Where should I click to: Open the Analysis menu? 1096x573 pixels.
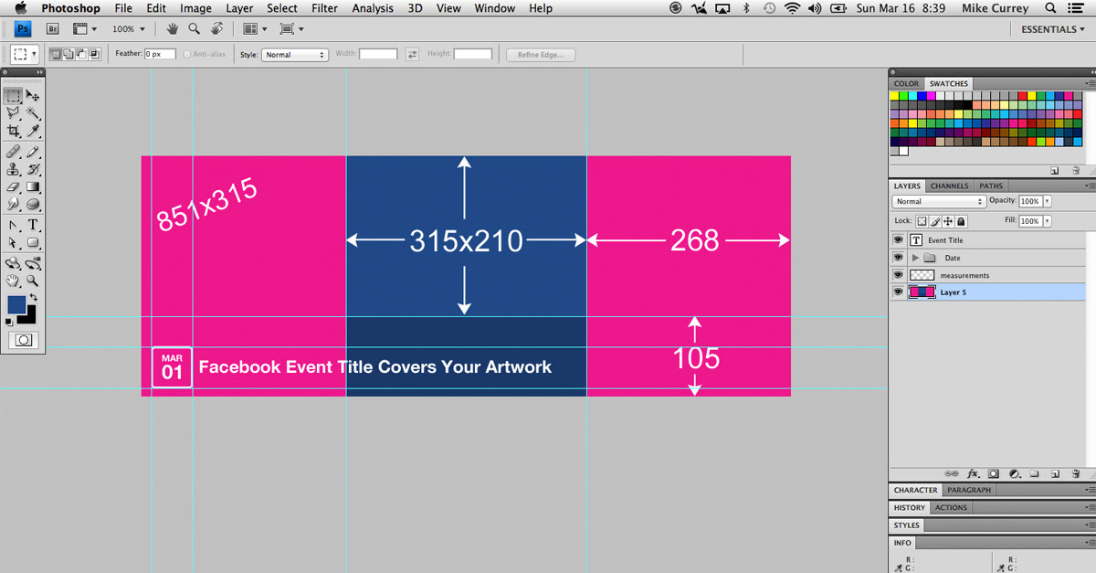[373, 8]
